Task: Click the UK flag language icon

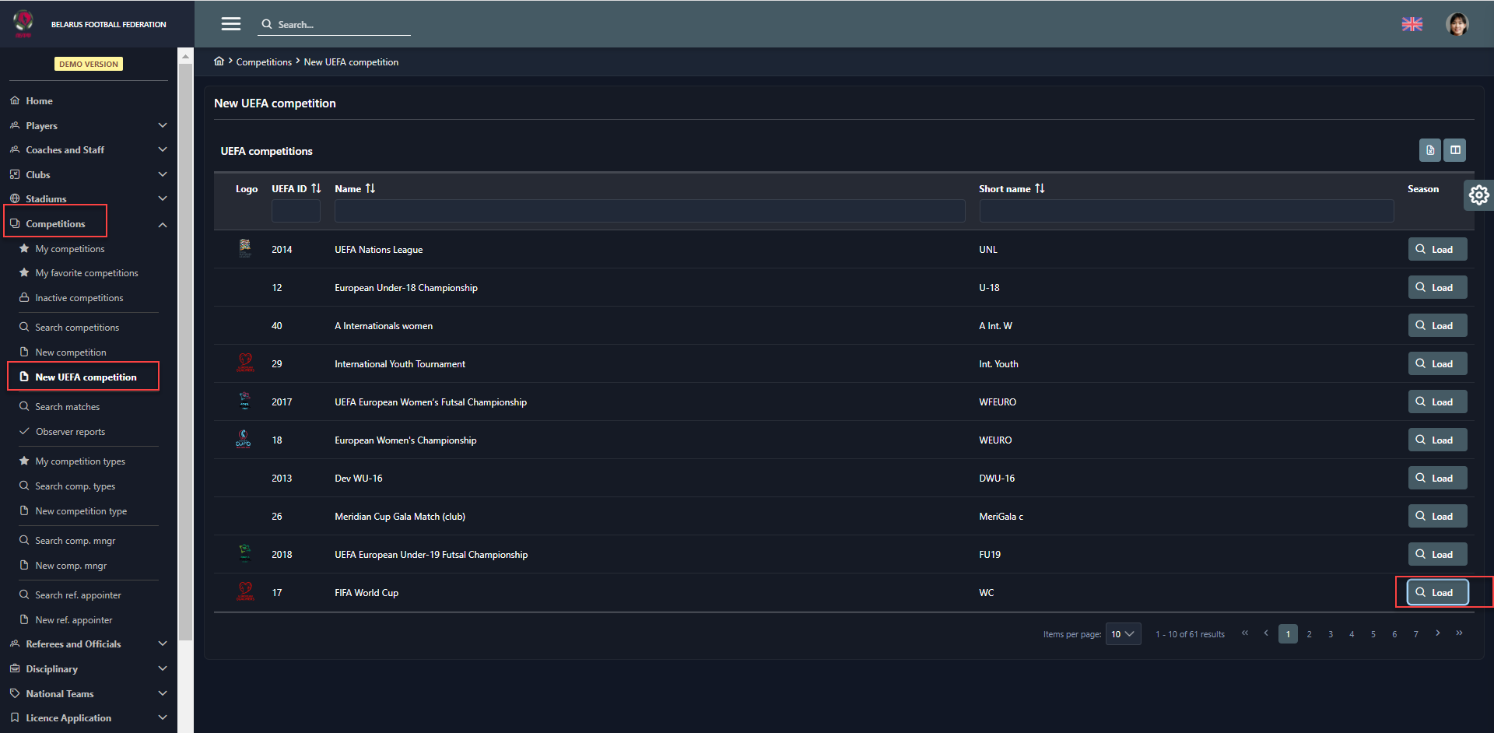Action: (1412, 24)
